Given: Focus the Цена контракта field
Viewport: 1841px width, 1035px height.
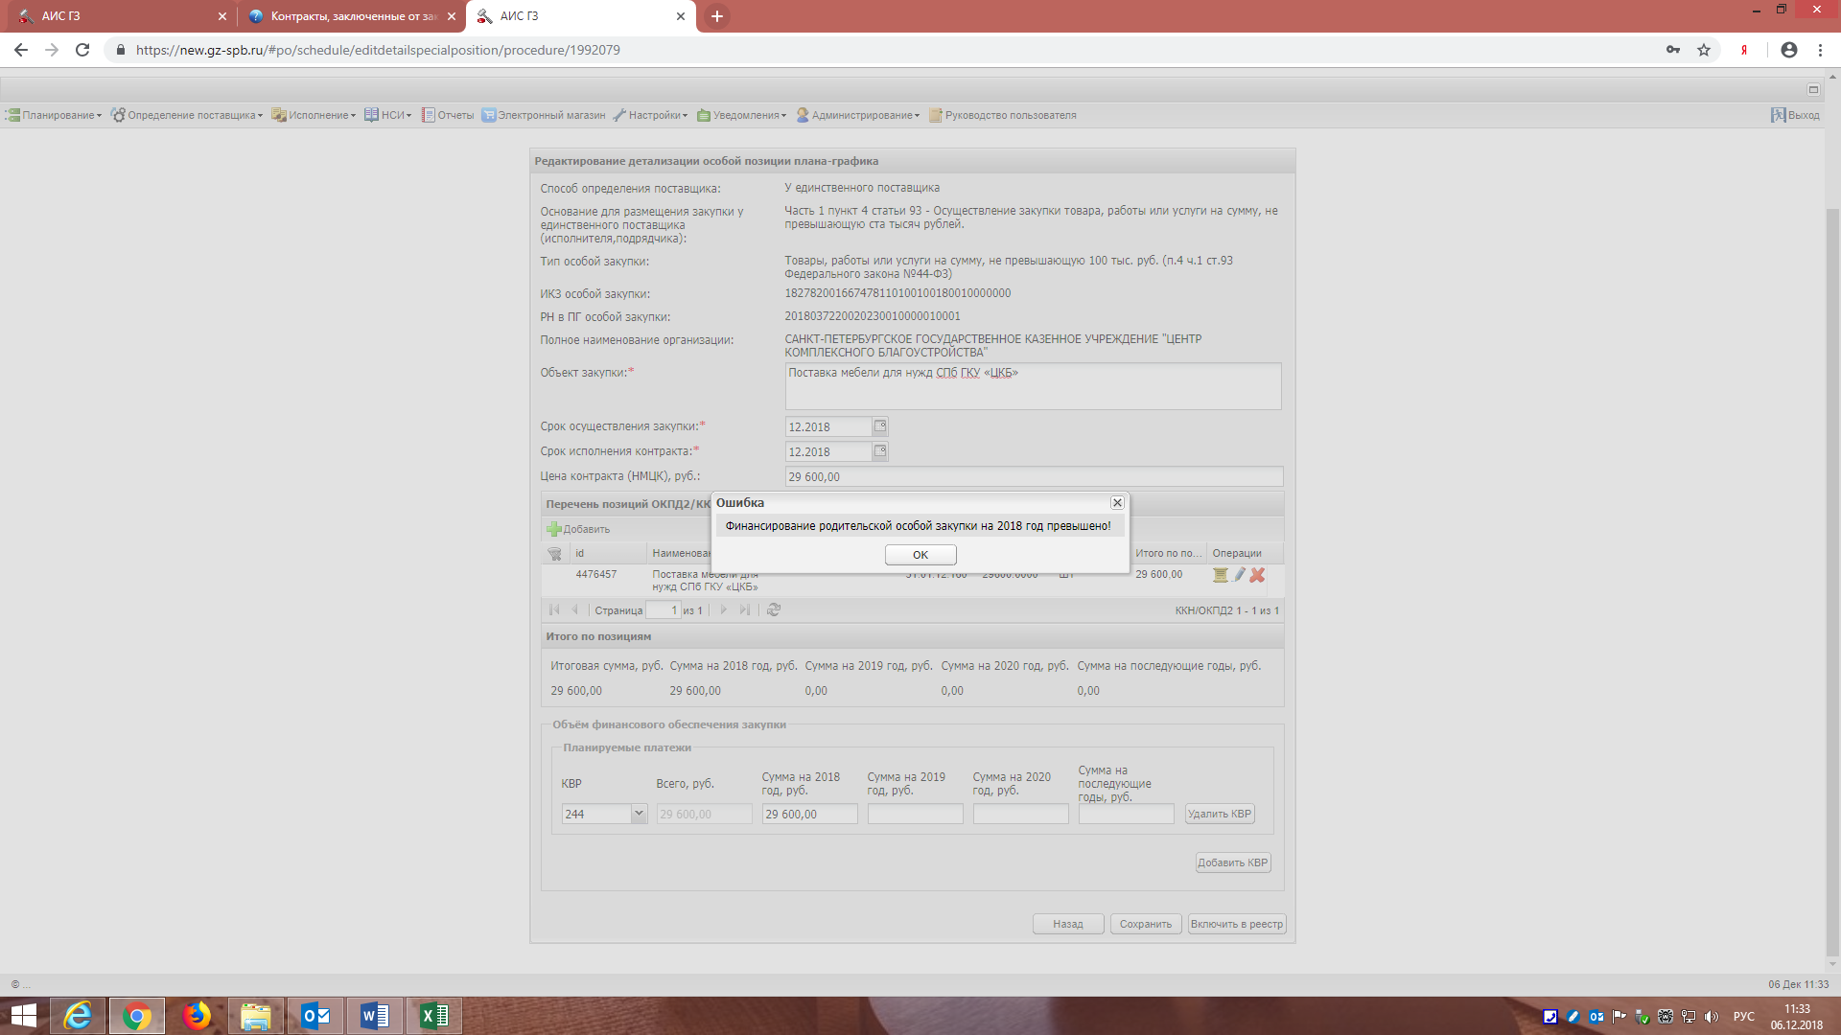Looking at the screenshot, I should click(1034, 476).
